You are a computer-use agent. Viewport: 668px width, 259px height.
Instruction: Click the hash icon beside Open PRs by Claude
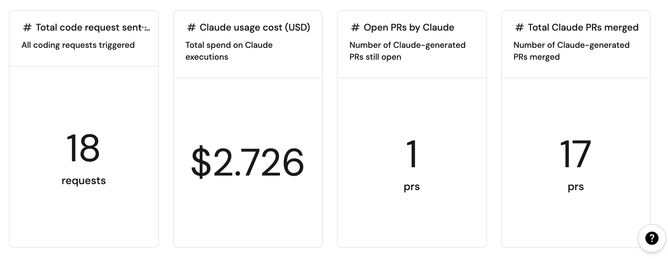click(x=355, y=28)
